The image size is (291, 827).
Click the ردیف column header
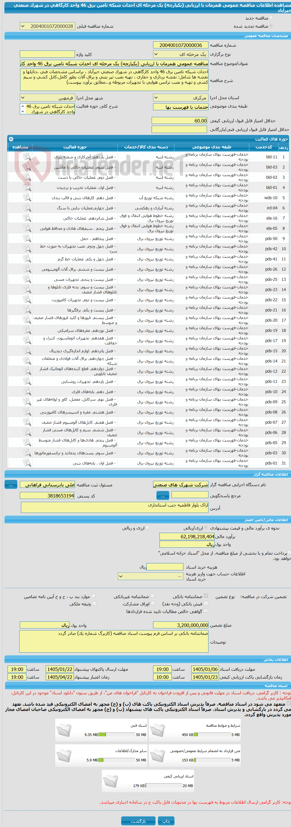click(x=283, y=147)
